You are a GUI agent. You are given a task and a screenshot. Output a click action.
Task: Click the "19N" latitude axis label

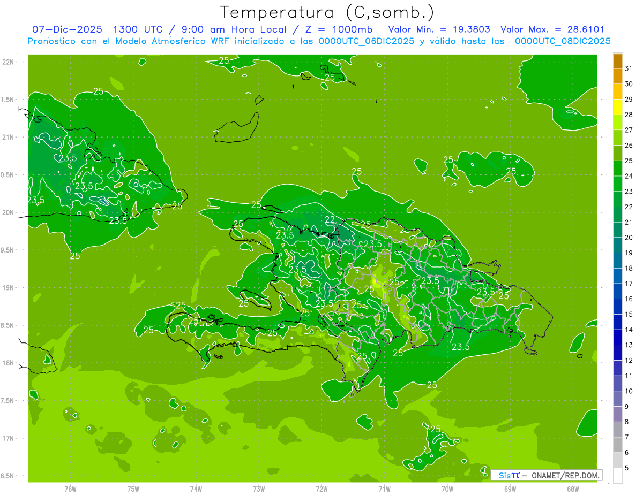8,288
